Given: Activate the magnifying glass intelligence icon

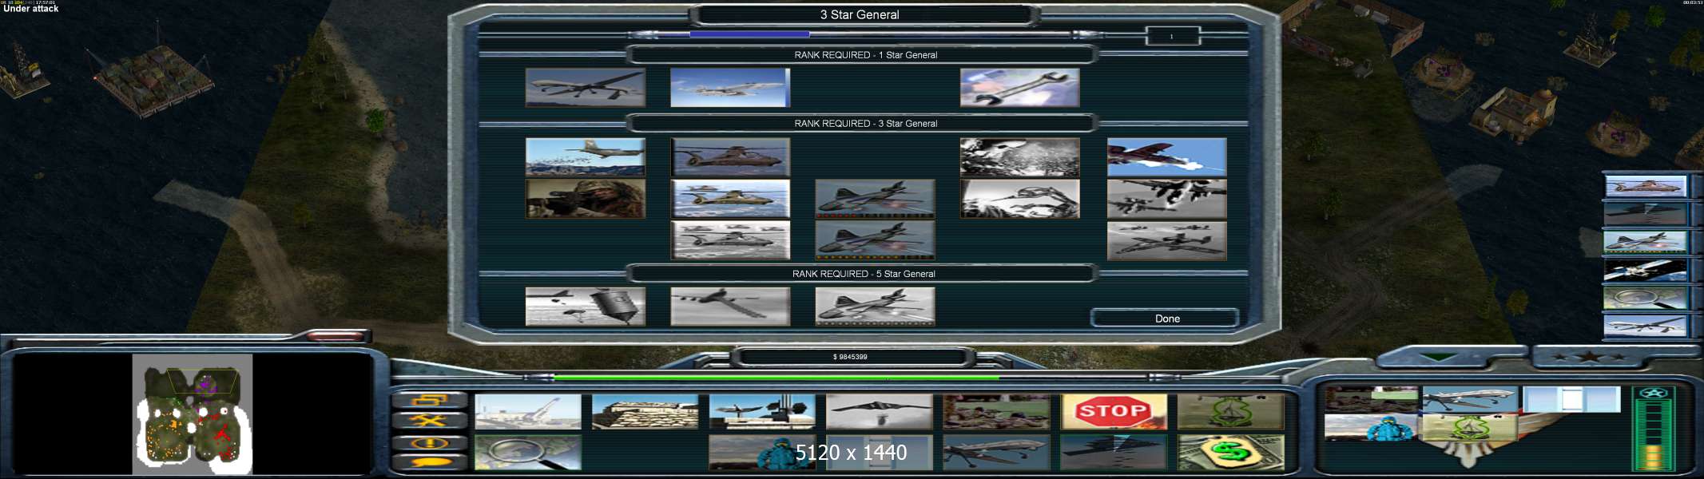Looking at the screenshot, I should [x=527, y=453].
